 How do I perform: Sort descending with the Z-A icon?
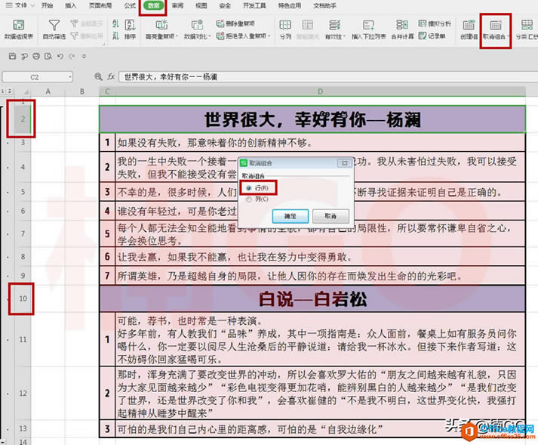(x=115, y=36)
